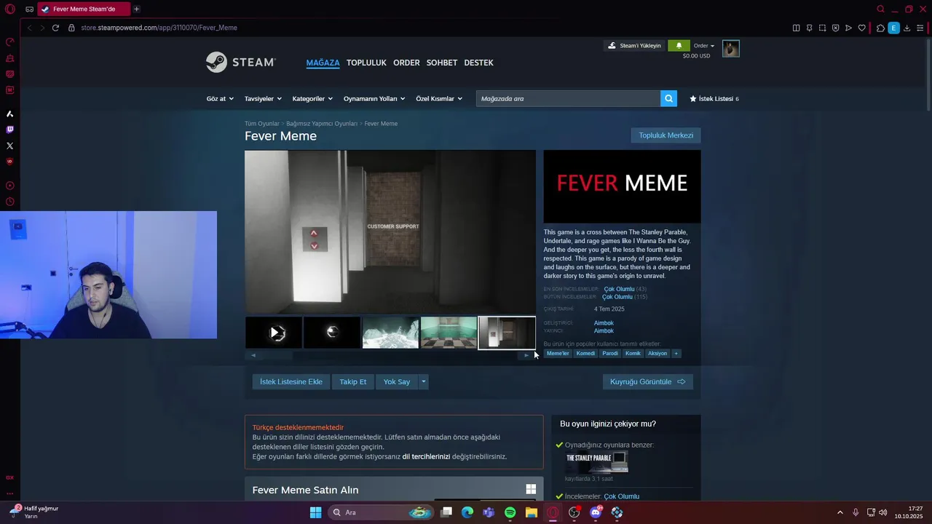Open the İstek Listesi link
This screenshot has height=524, width=932.
tap(714, 98)
